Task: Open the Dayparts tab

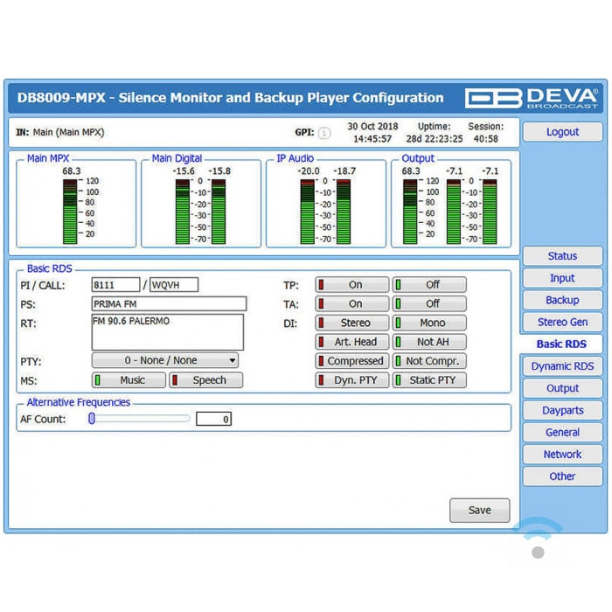Action: (x=562, y=410)
